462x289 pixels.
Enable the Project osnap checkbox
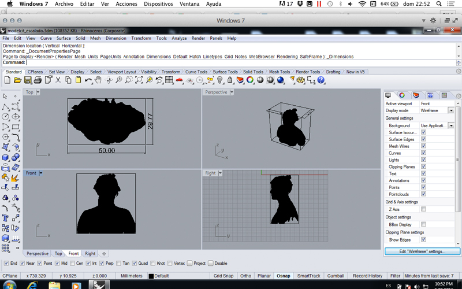coord(190,264)
